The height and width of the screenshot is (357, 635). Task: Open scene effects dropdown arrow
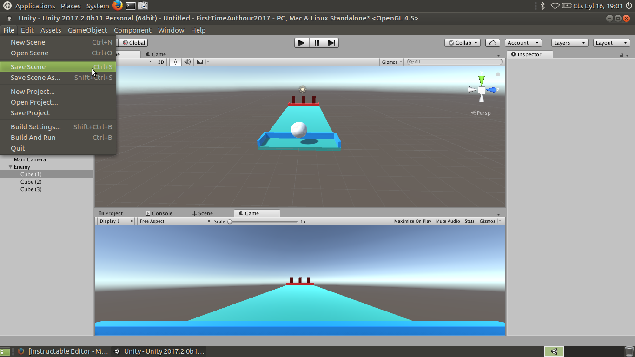(208, 62)
